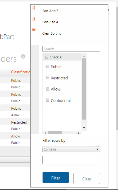Click the Clear Sorting icon

pyautogui.click(x=34, y=30)
